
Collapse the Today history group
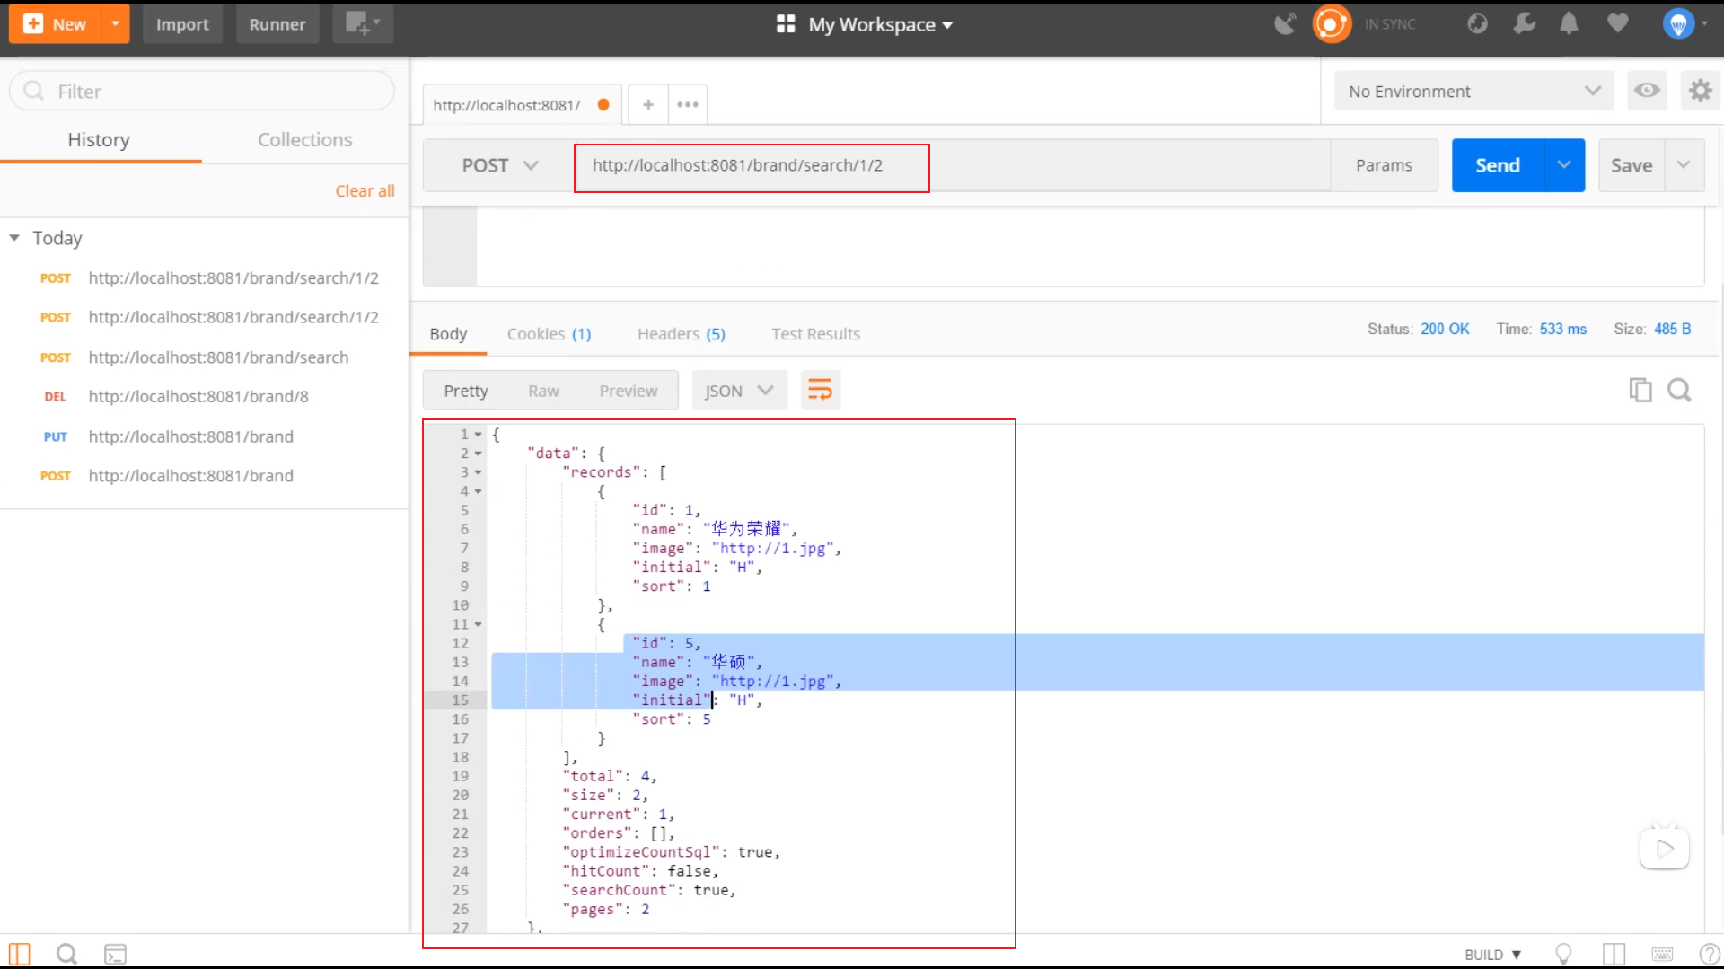coord(14,238)
